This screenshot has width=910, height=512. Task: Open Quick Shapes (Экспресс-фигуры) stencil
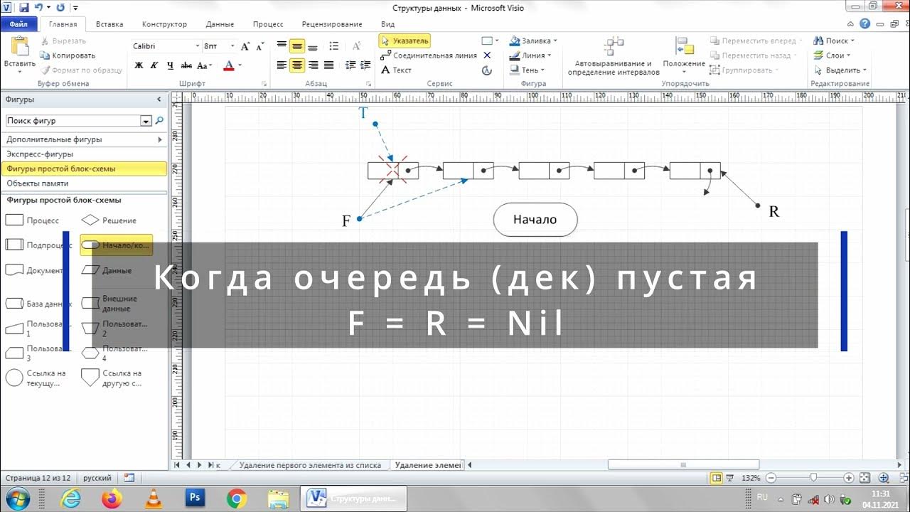pos(85,154)
